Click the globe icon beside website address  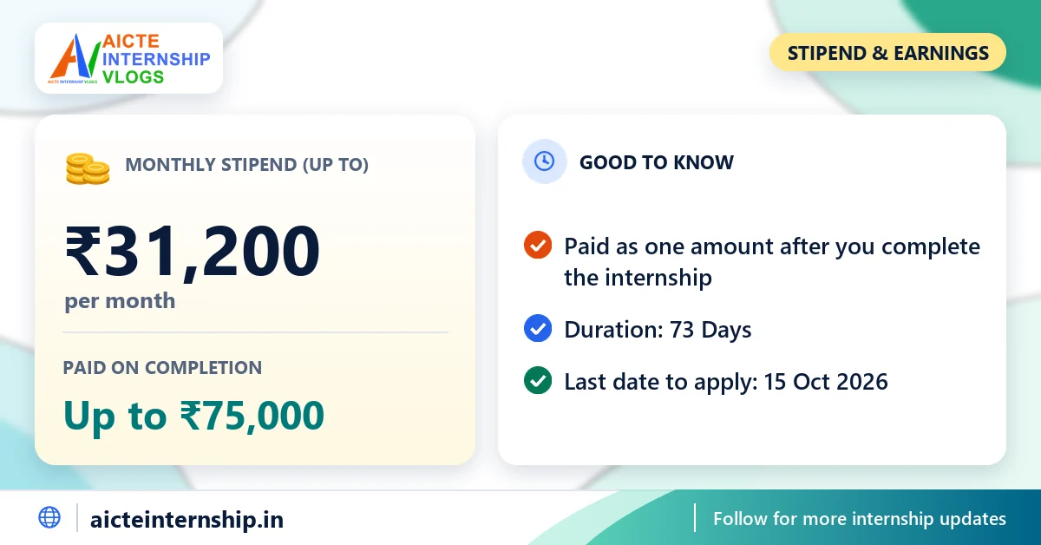coord(49,518)
